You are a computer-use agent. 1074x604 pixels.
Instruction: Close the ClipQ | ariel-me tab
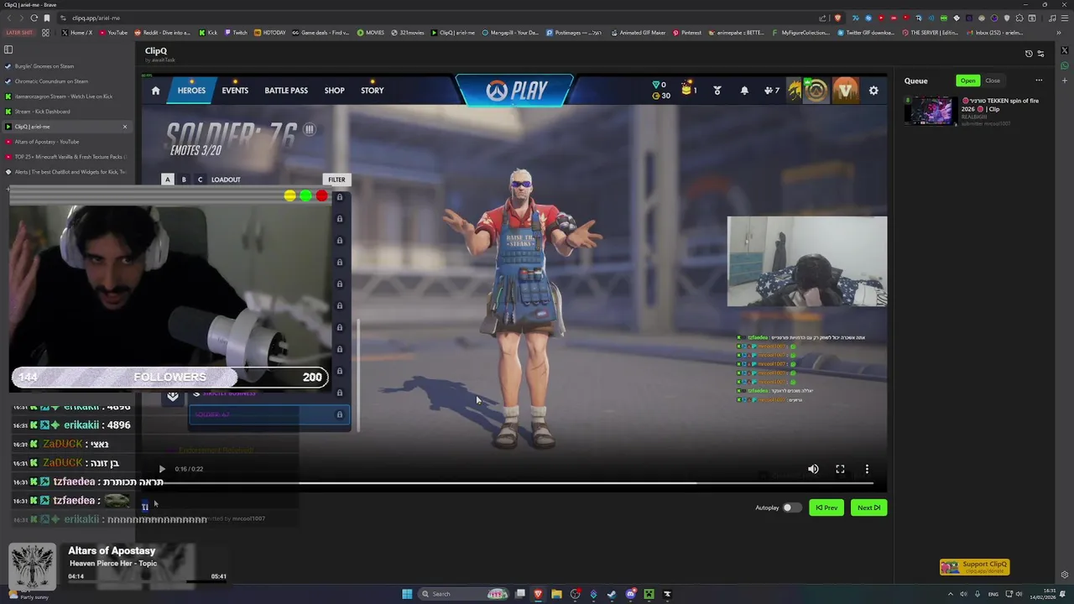pos(125,127)
